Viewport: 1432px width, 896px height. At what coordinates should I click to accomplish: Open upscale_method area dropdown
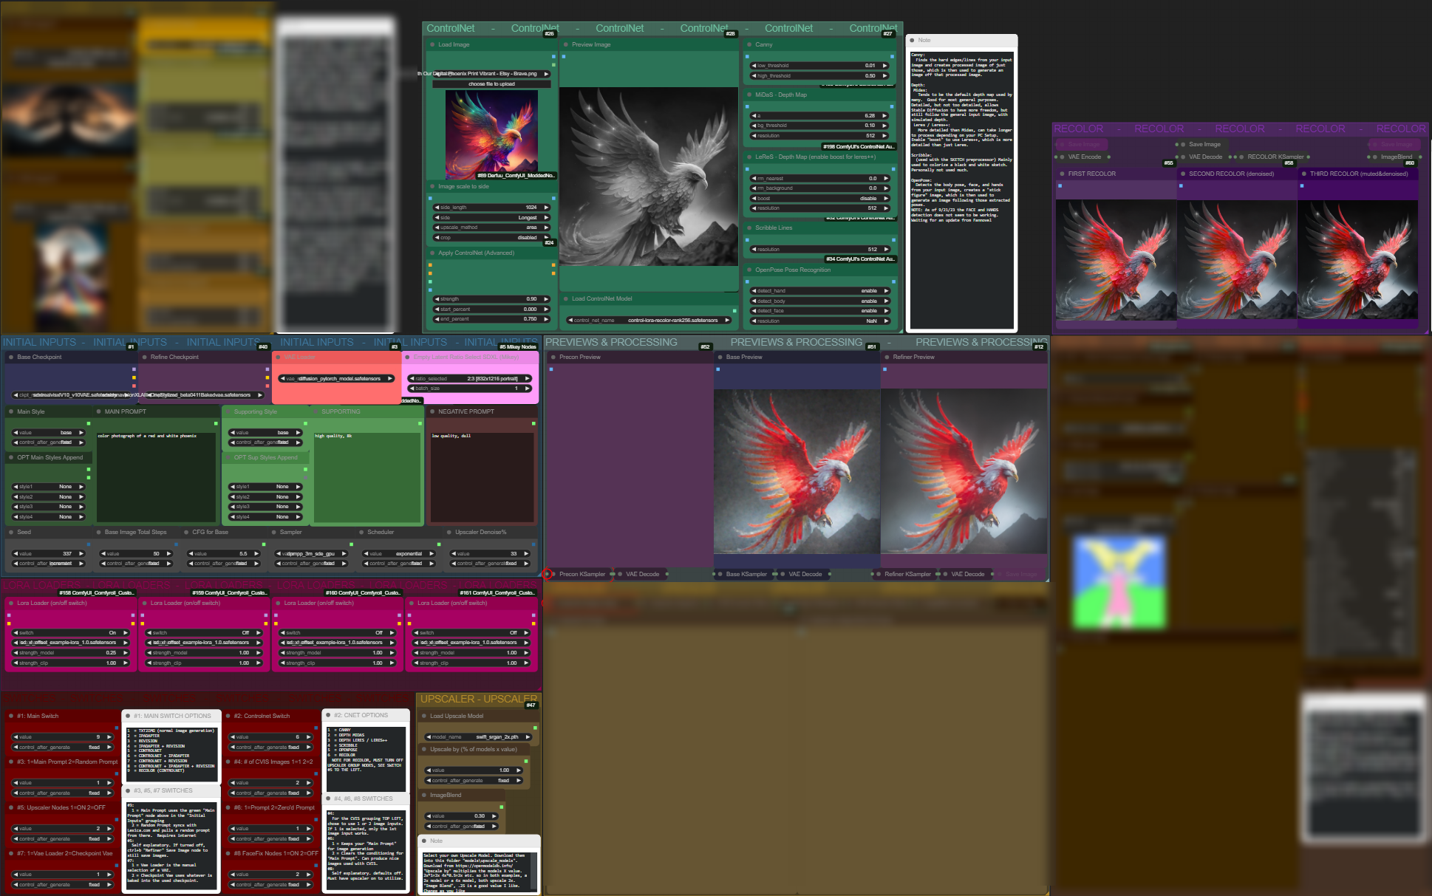click(491, 228)
